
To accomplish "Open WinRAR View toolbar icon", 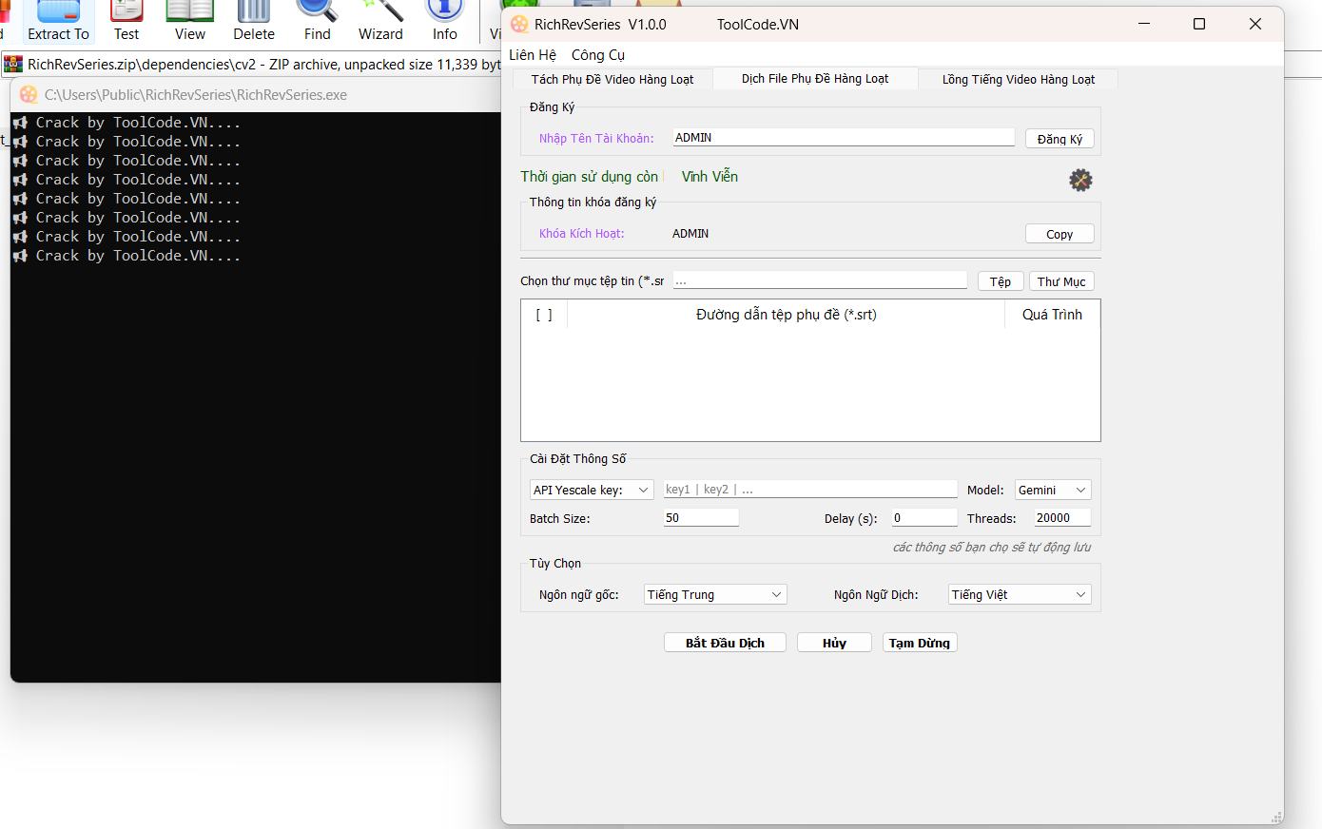I will (x=190, y=22).
